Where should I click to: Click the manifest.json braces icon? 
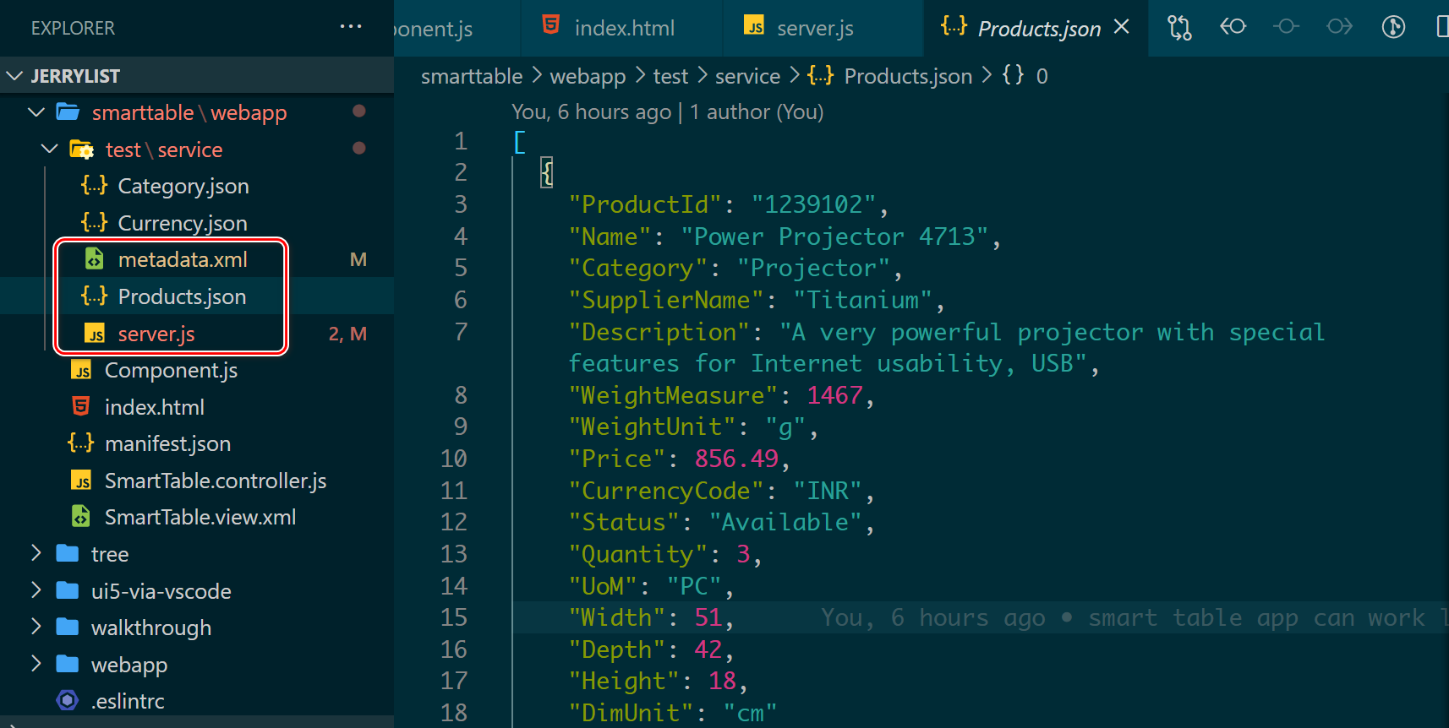point(80,443)
